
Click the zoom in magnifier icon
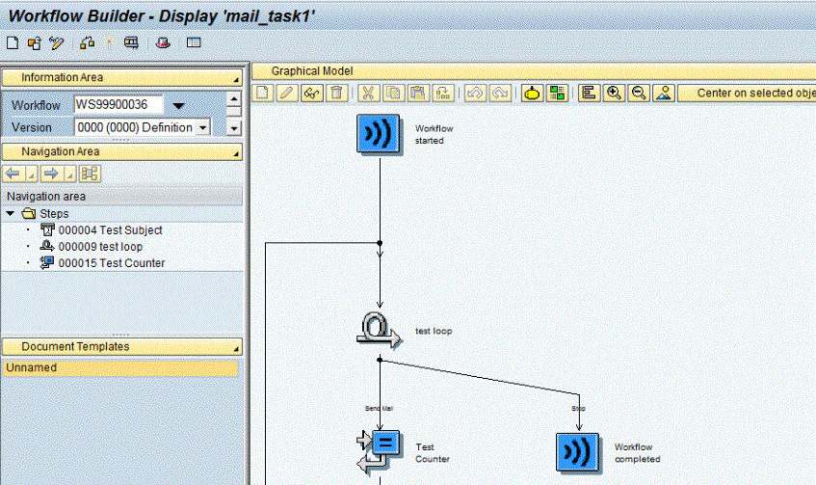pyautogui.click(x=614, y=93)
